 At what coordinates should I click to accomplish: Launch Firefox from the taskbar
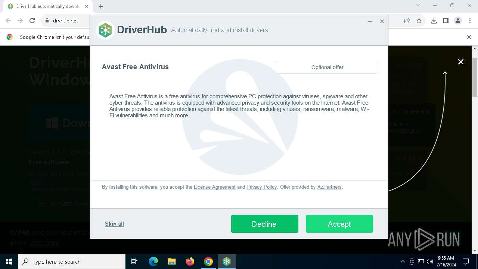190,262
